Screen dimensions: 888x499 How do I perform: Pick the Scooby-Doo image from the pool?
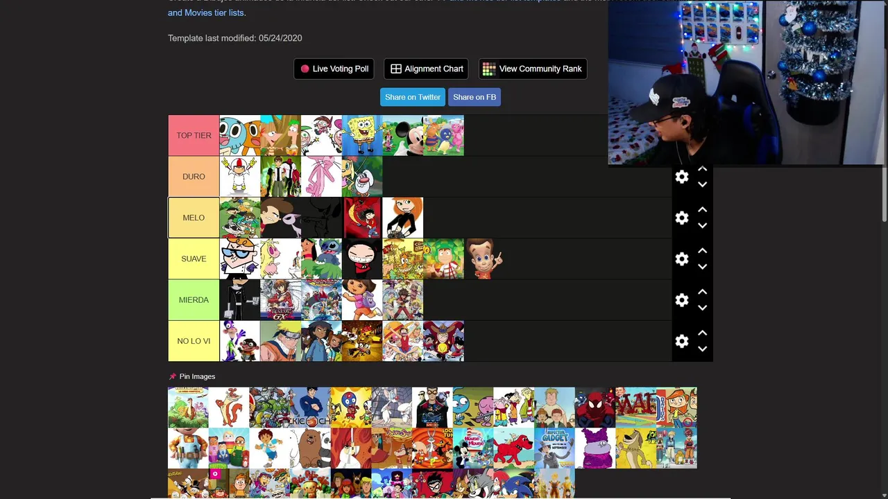351,484
